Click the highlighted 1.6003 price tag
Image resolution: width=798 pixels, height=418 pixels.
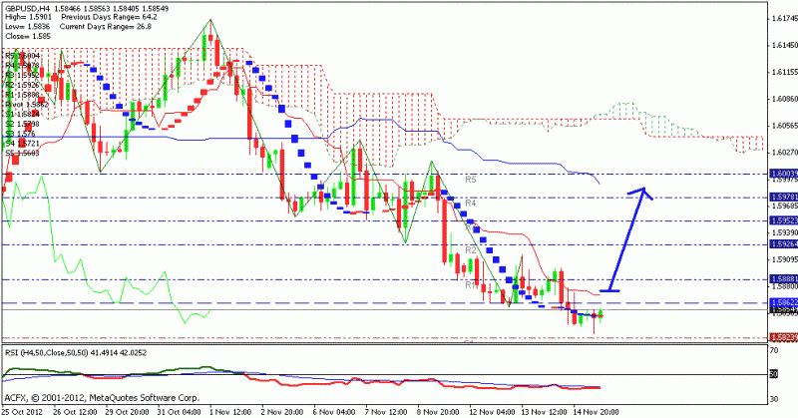click(x=781, y=173)
